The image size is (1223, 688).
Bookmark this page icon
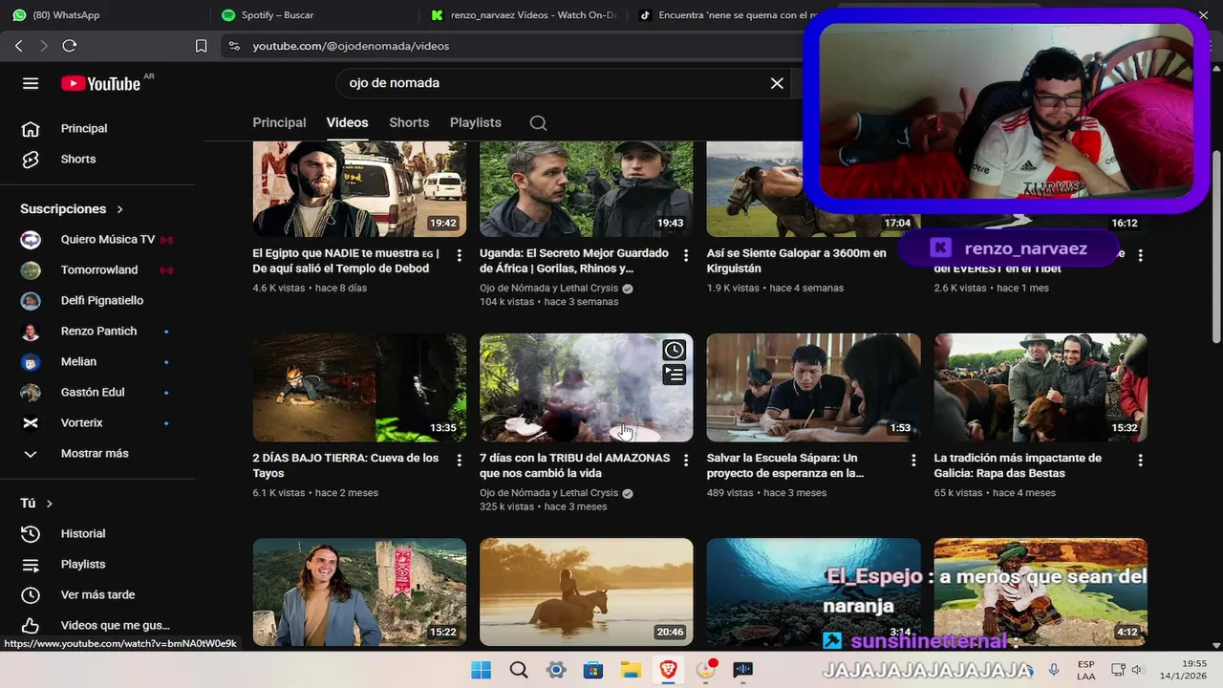coord(201,46)
